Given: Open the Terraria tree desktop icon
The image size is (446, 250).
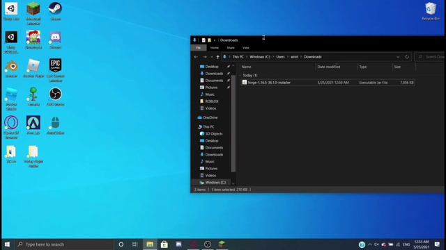Looking at the screenshot, I should (33, 97).
